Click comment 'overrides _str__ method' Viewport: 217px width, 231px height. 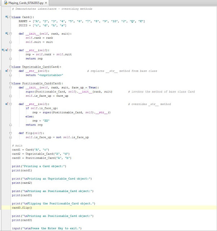(x=149, y=104)
